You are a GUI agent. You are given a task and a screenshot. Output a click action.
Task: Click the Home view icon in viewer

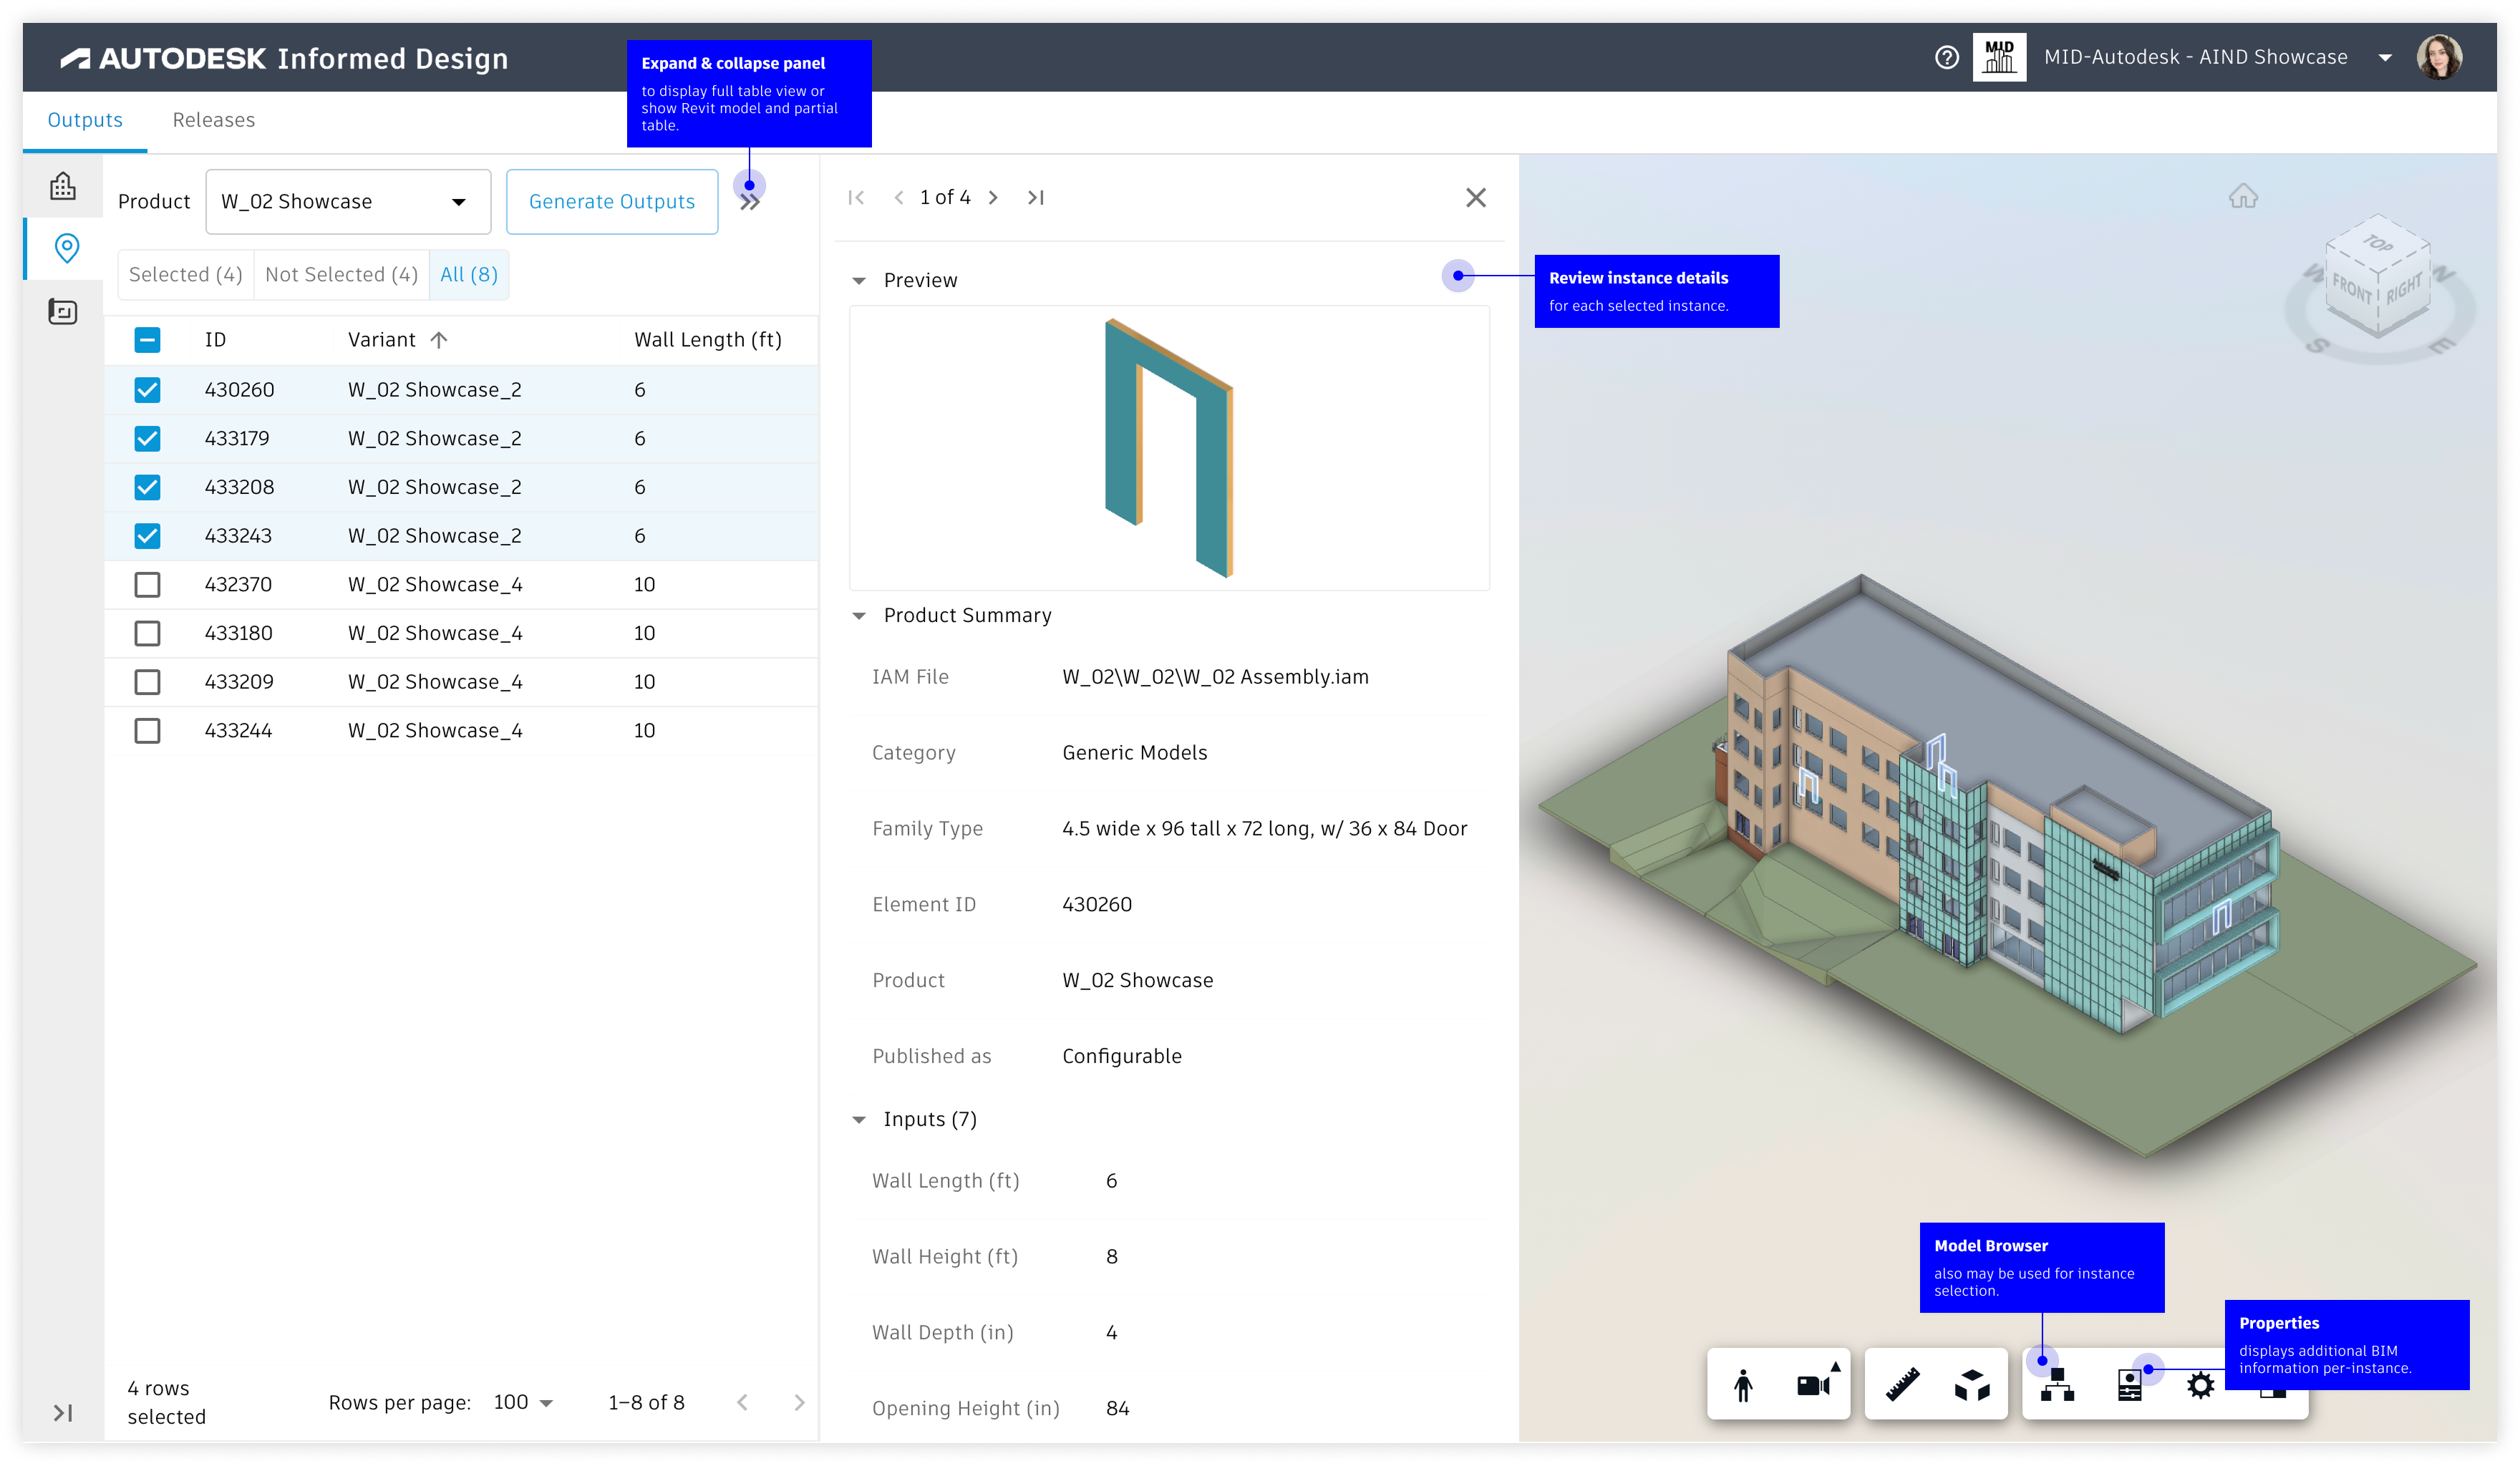(x=2243, y=196)
